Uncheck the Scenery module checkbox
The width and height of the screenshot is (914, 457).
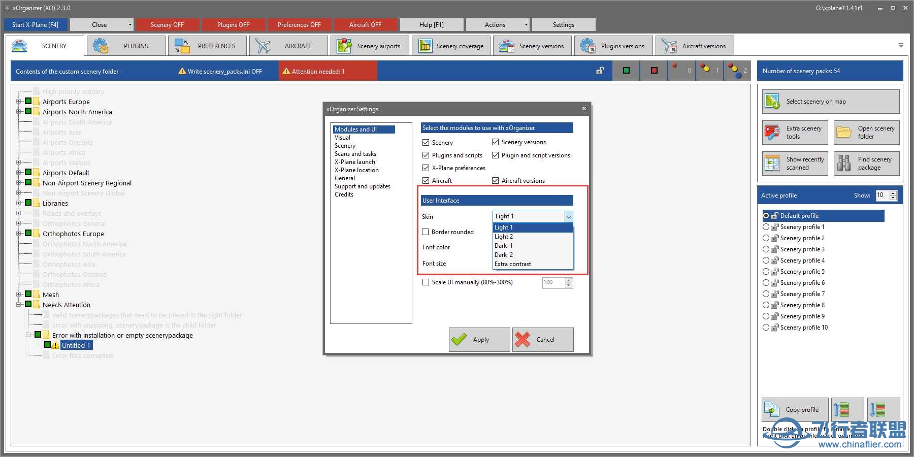click(x=426, y=143)
